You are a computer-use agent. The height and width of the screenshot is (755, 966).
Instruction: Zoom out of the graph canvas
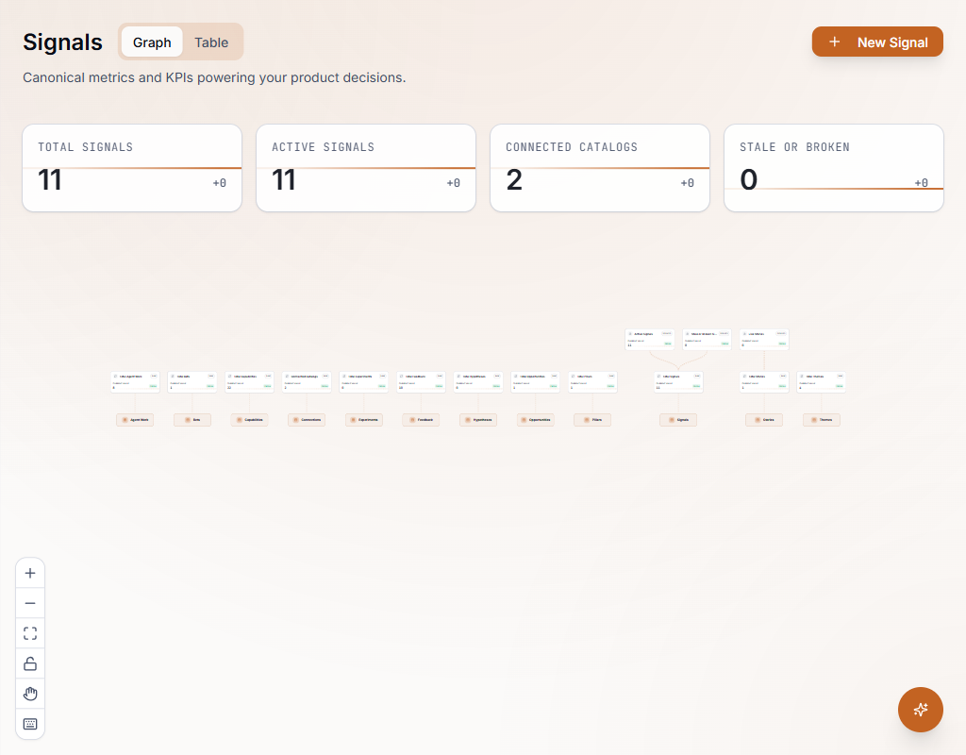pos(29,603)
